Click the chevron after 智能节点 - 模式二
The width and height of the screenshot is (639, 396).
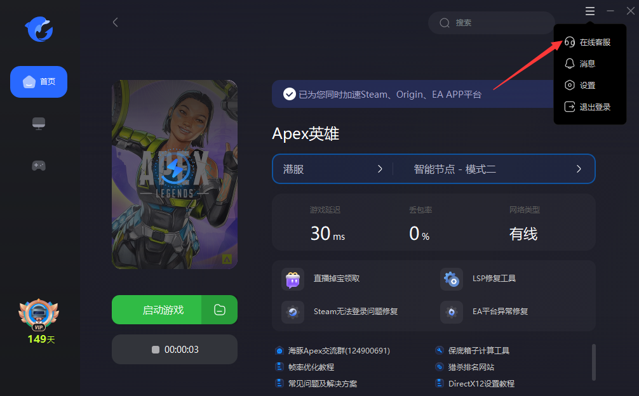(579, 169)
